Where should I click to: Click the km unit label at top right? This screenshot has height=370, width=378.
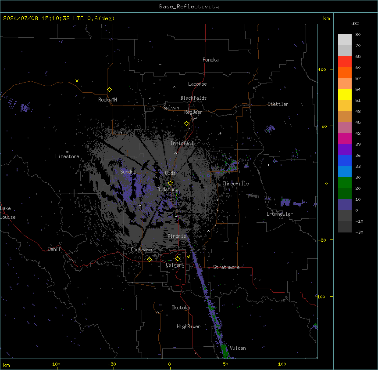click(326, 18)
